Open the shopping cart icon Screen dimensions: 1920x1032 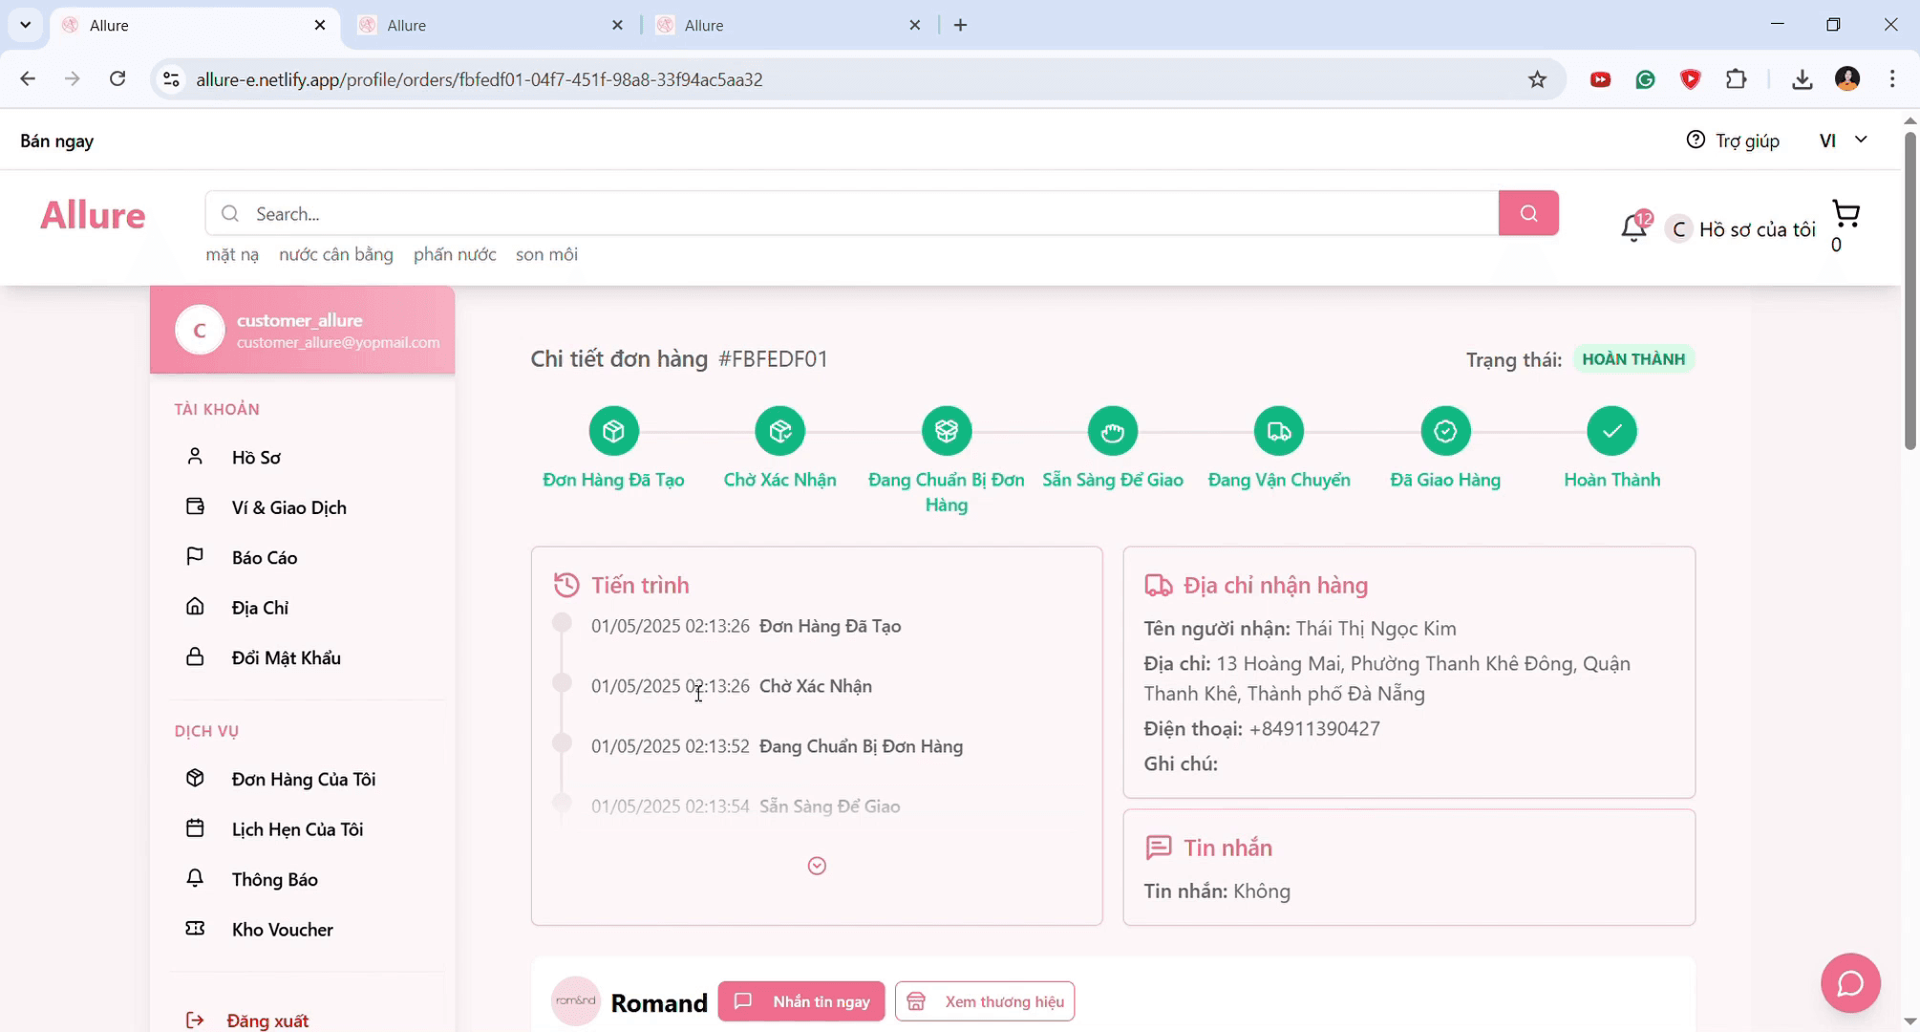1845,214
